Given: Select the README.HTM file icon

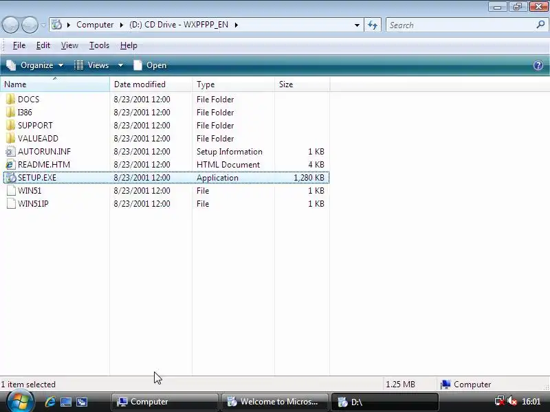Looking at the screenshot, I should pyautogui.click(x=11, y=164).
